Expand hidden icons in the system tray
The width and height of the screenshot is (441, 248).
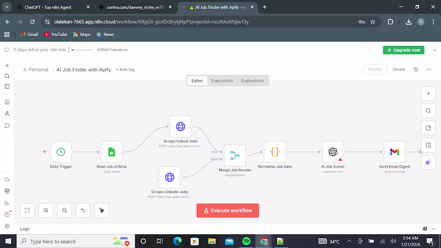pyautogui.click(x=349, y=241)
